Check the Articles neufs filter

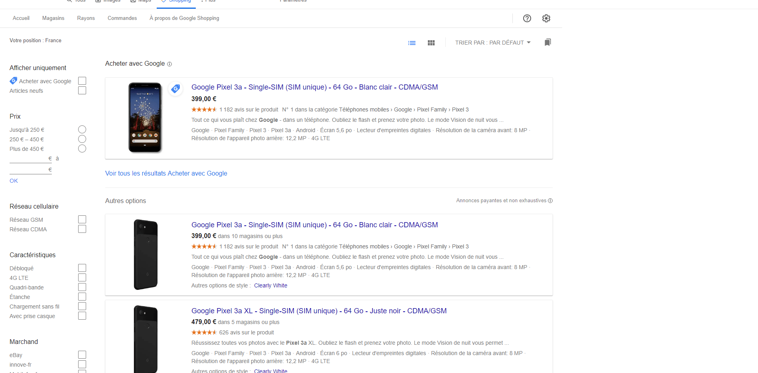coord(82,90)
